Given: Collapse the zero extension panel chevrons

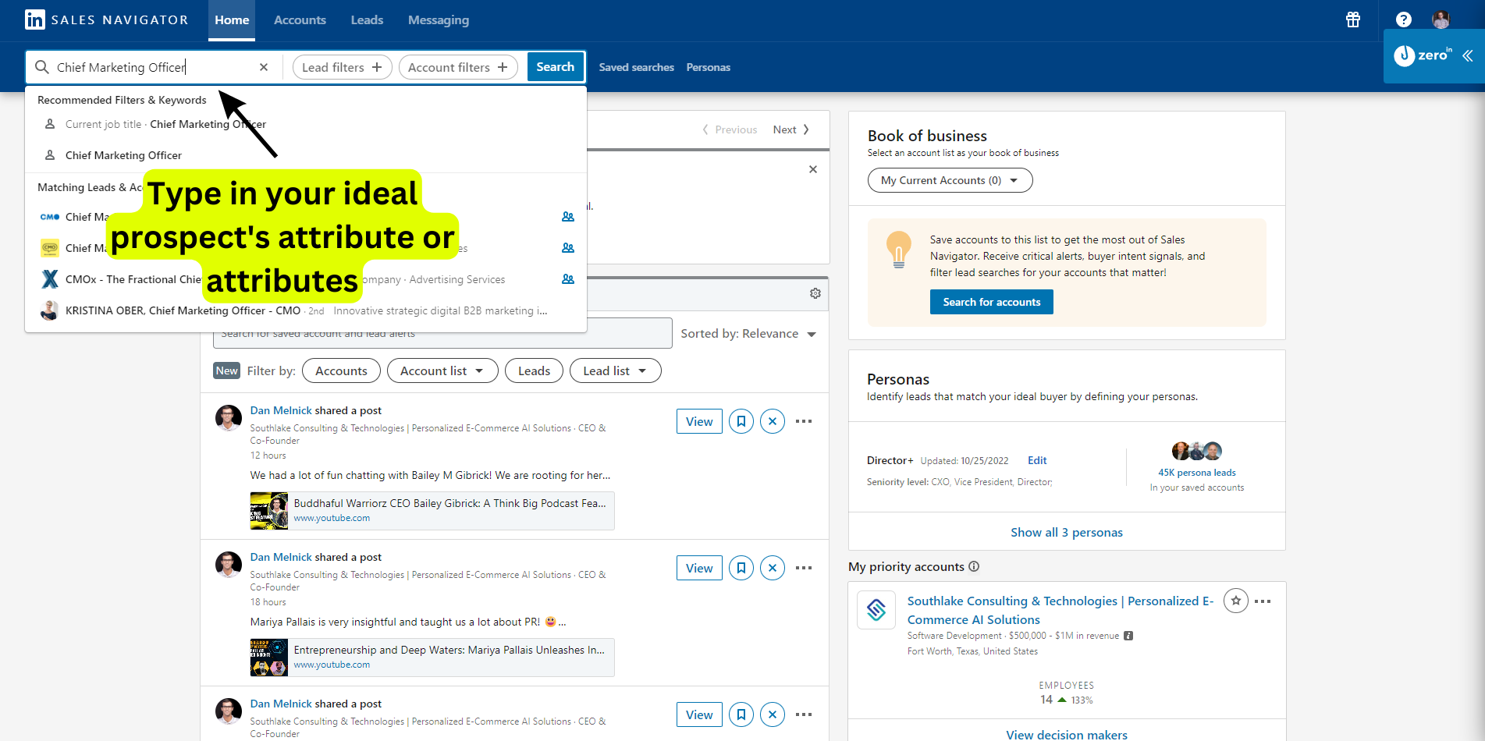Looking at the screenshot, I should (x=1467, y=55).
